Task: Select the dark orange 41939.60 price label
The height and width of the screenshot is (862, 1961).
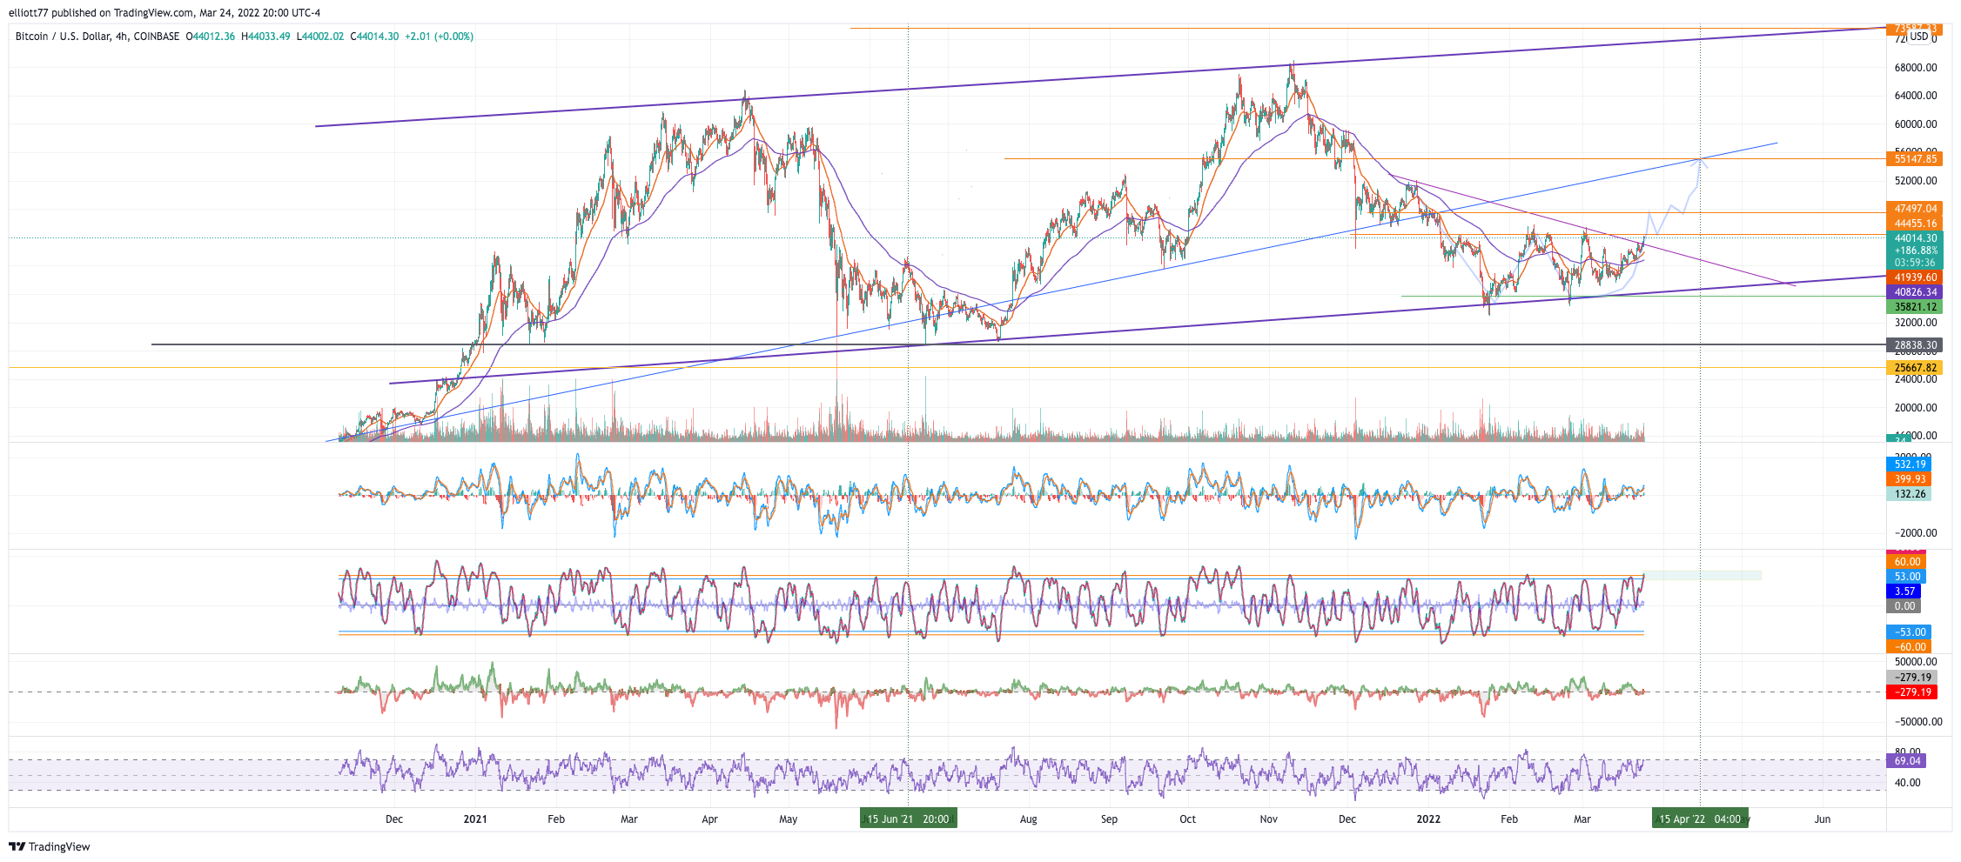Action: (1914, 277)
